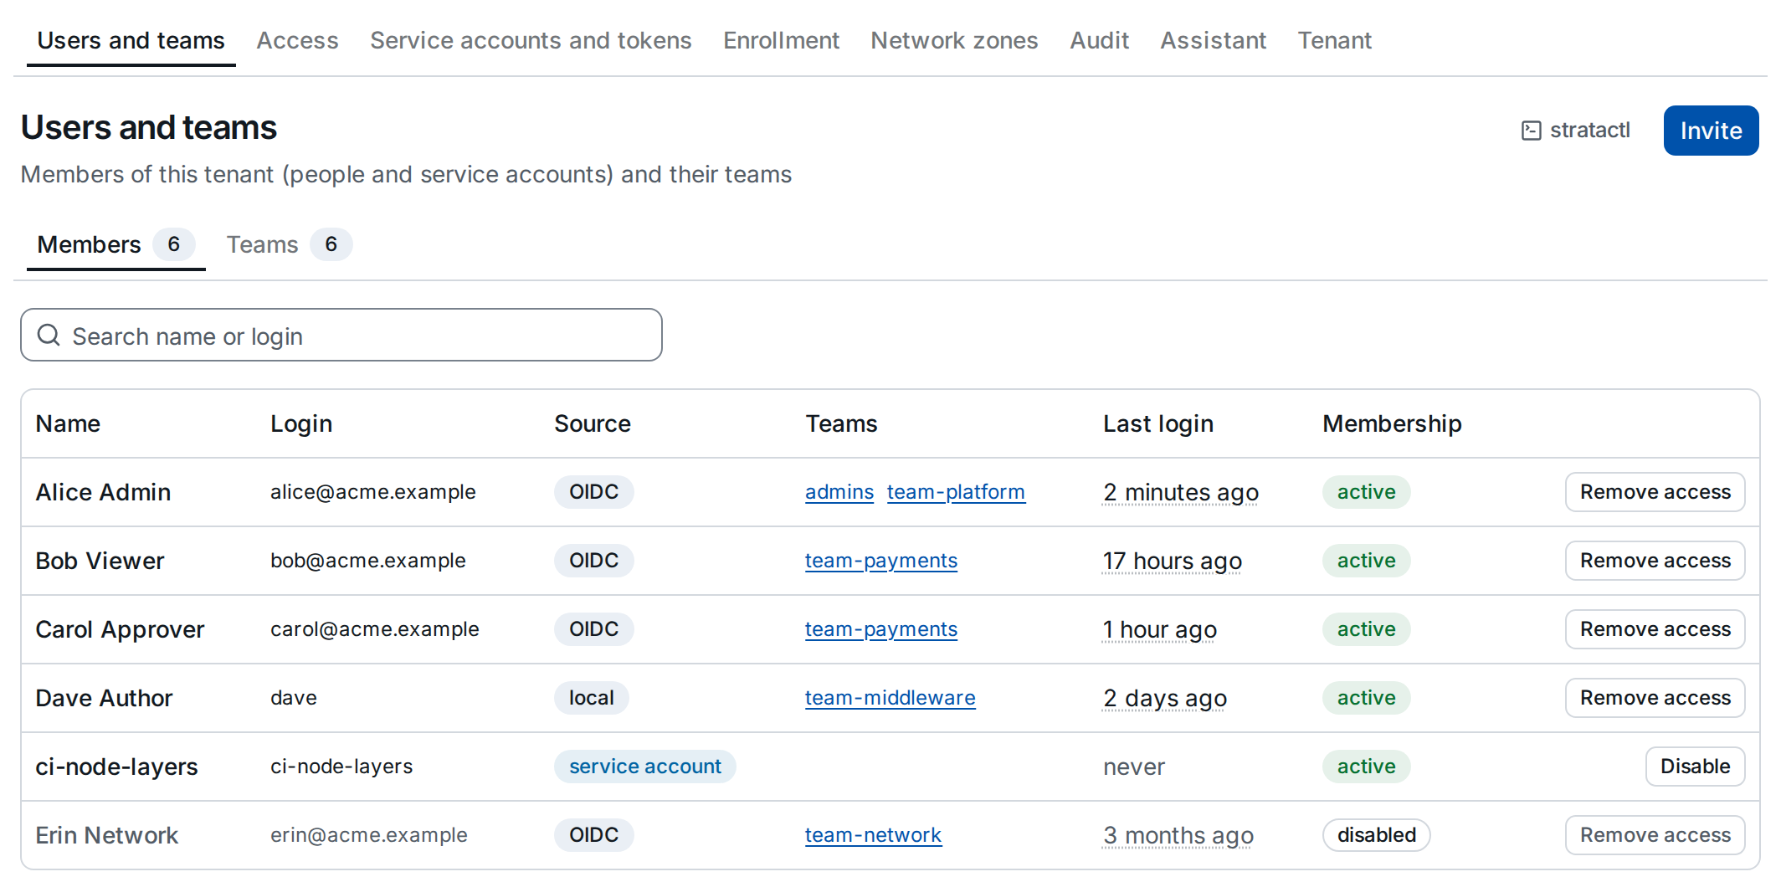Click the OIDC badge in Erin Network's row

click(593, 835)
